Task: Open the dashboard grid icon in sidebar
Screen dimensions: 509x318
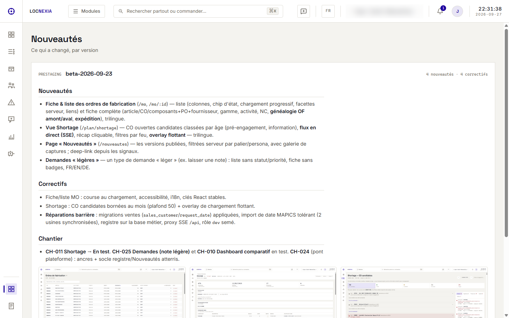Action: pyautogui.click(x=11, y=35)
